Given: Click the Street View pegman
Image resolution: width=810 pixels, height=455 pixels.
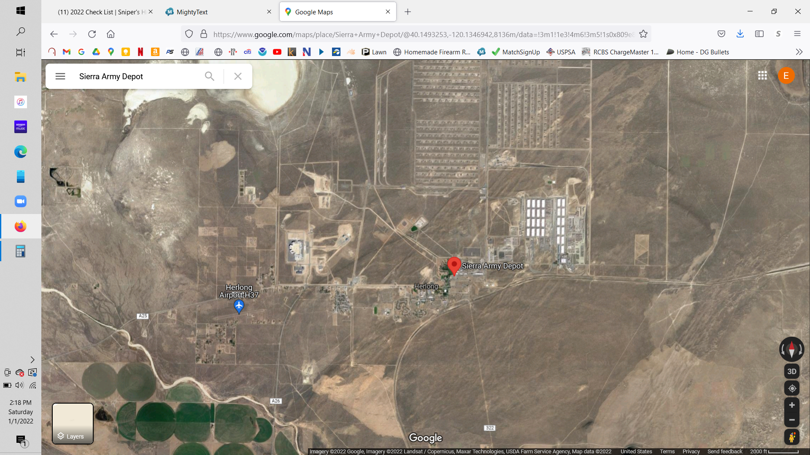Looking at the screenshot, I should coord(792,437).
